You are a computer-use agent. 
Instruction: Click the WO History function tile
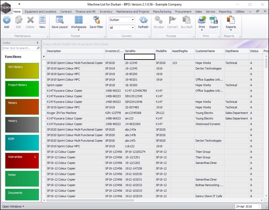(22, 71)
